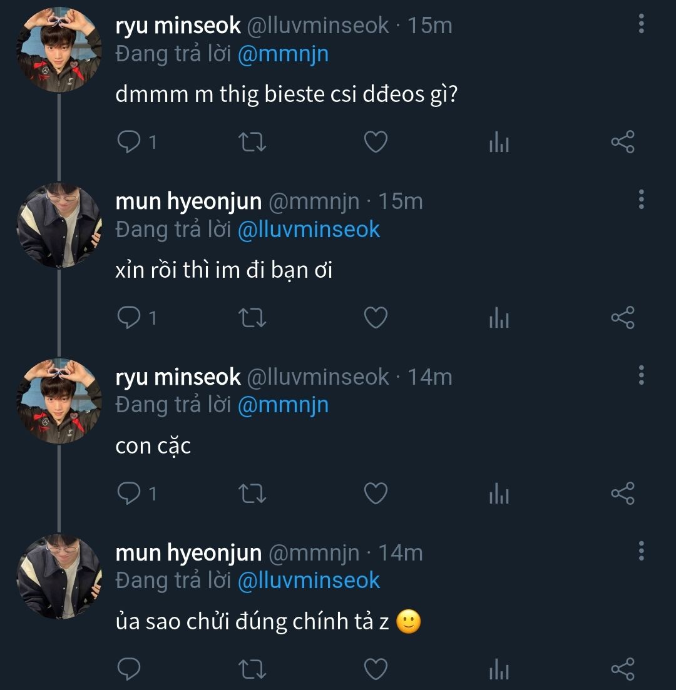Like the "xỉn rồi thì im đi" tweet
Image resolution: width=676 pixels, height=690 pixels.
click(376, 318)
